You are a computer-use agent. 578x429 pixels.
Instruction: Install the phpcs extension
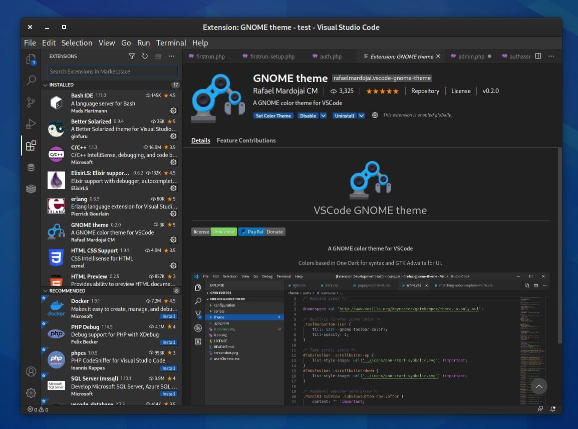tap(169, 368)
